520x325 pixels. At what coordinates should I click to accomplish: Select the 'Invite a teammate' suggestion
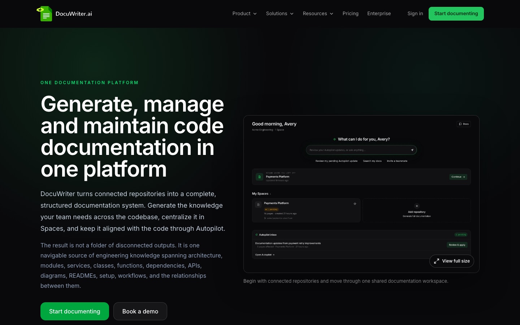tap(397, 161)
